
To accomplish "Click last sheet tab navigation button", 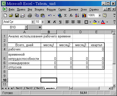I will (12, 88).
